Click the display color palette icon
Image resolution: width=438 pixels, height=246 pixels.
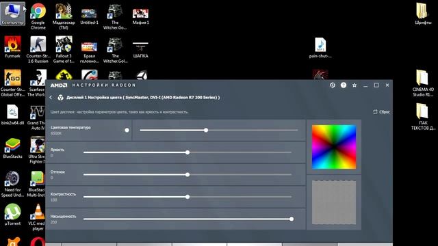[x=60, y=97]
